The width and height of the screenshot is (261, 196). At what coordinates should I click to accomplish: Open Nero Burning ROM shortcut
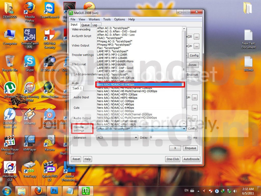(30, 92)
